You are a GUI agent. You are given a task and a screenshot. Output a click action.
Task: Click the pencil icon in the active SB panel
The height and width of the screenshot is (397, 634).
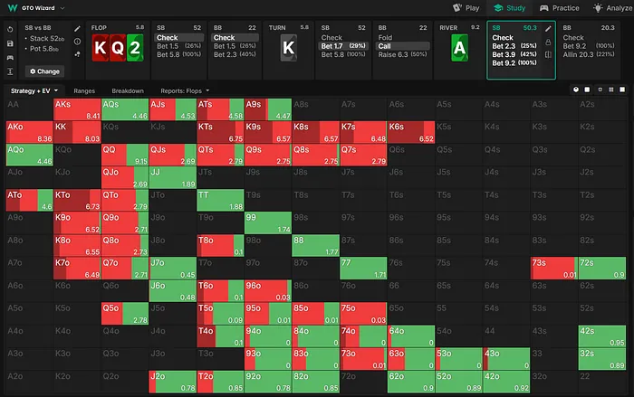tap(548, 29)
